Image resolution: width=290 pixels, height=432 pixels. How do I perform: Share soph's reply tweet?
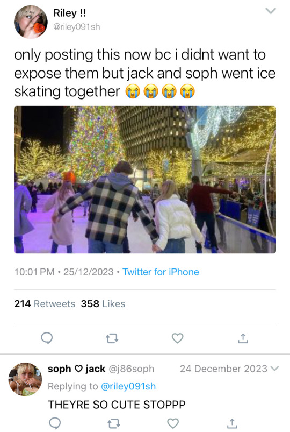232,423
